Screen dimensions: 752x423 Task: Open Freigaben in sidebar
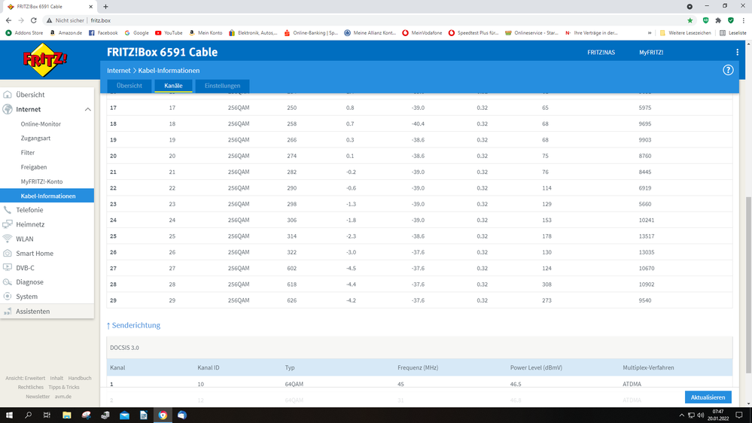(x=34, y=167)
